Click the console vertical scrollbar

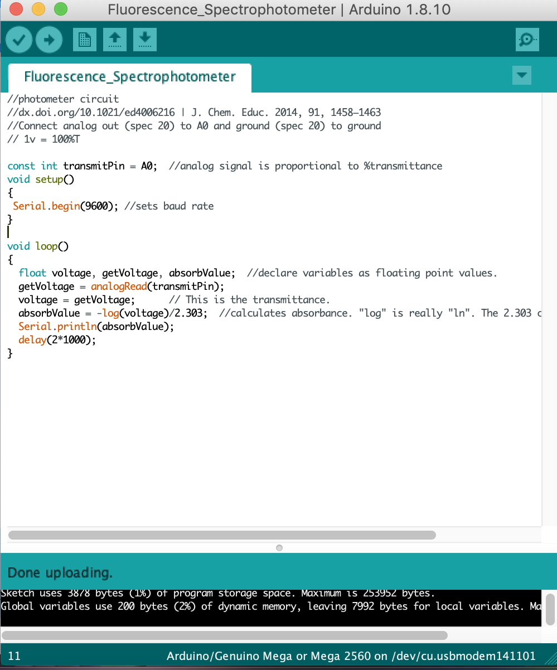point(550,609)
